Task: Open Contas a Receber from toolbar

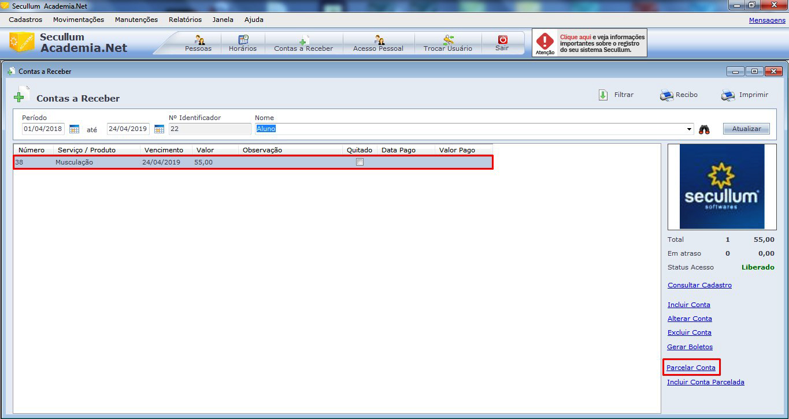Action: (x=303, y=41)
